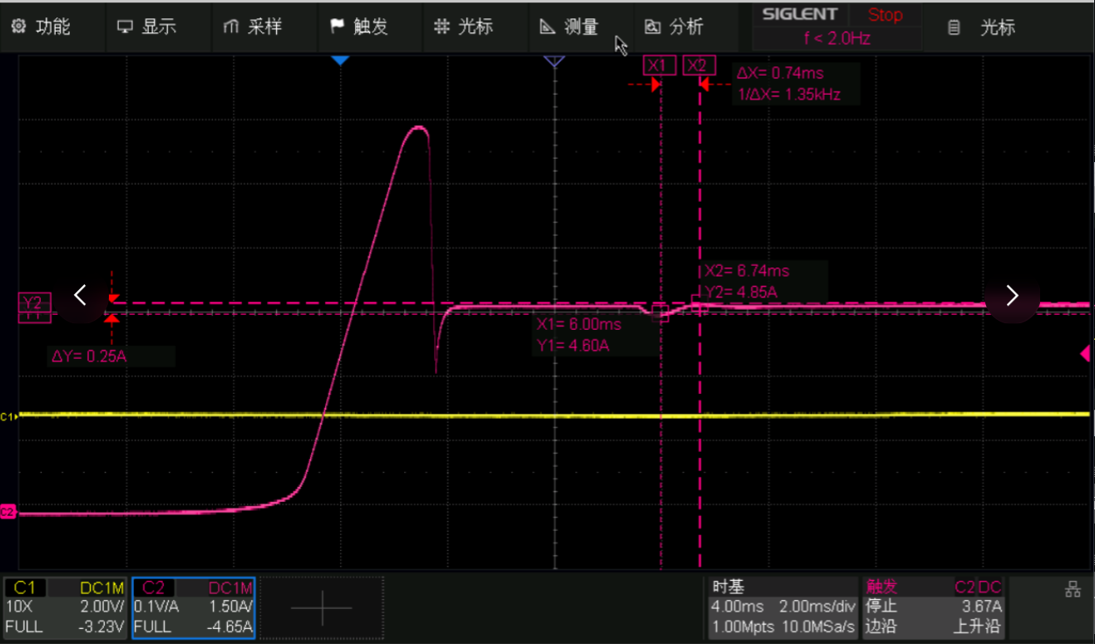Click the network status icon

click(x=1073, y=590)
